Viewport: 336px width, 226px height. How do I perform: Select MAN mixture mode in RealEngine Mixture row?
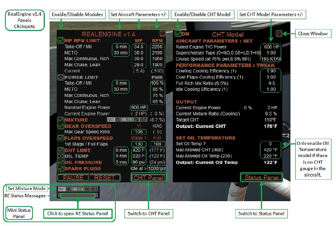point(111,120)
